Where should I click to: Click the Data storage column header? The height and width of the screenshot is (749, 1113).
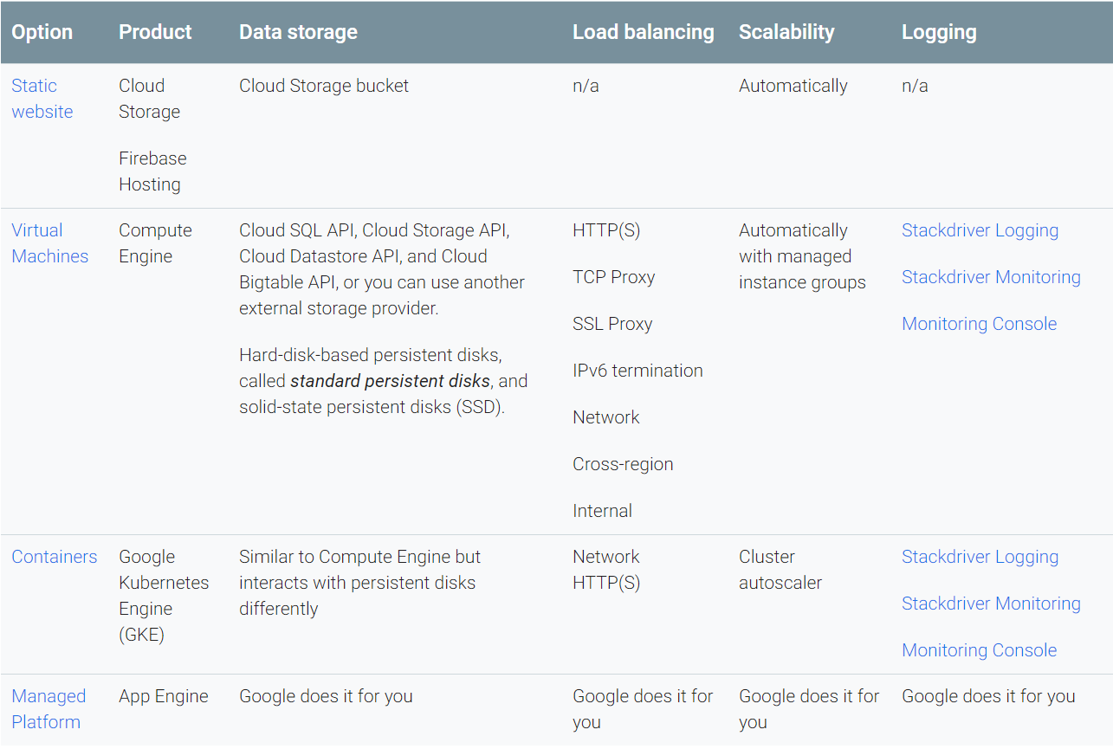click(298, 32)
